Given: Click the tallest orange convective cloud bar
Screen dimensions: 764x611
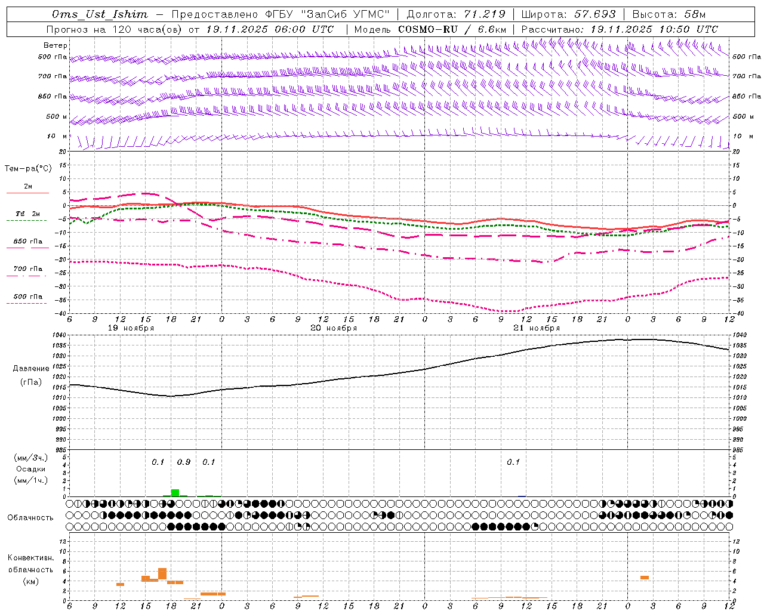Looking at the screenshot, I should click(162, 573).
